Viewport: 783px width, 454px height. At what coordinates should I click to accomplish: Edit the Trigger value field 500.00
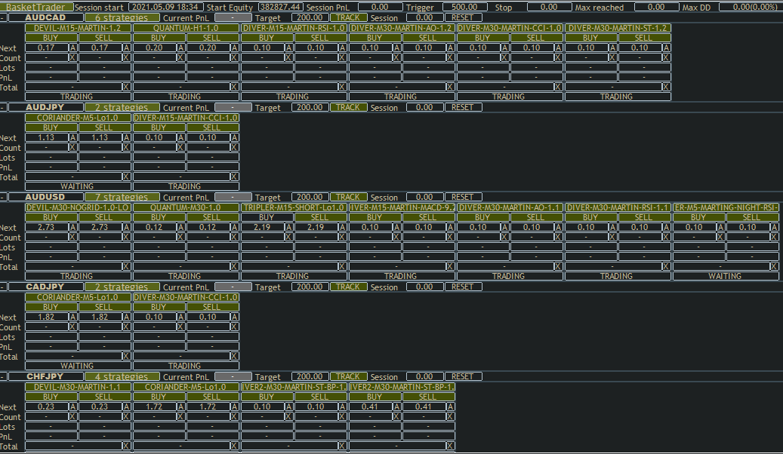click(464, 8)
